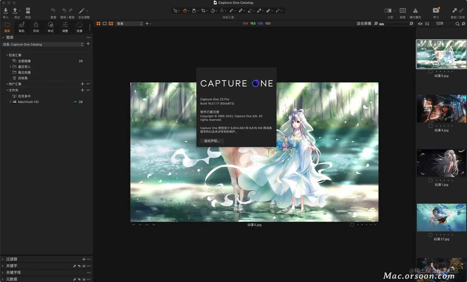Select the 动漫 4.jpg thumbnail
The height and width of the screenshot is (282, 467).
coord(441,109)
